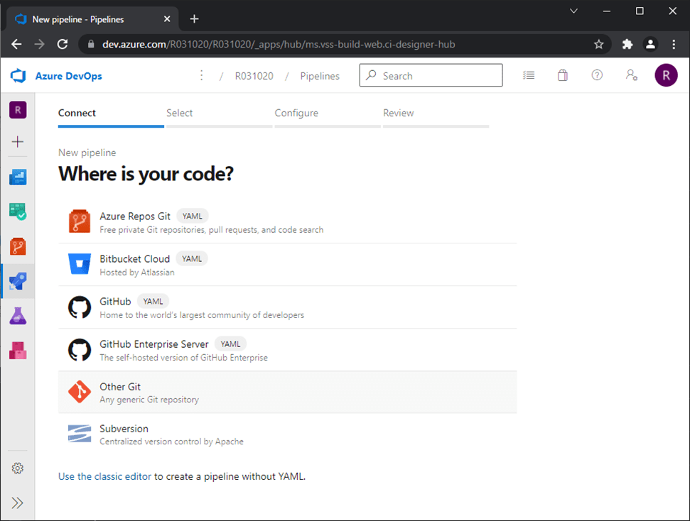
Task: Open the breadcrumb three-dot menu
Action: pyautogui.click(x=202, y=76)
